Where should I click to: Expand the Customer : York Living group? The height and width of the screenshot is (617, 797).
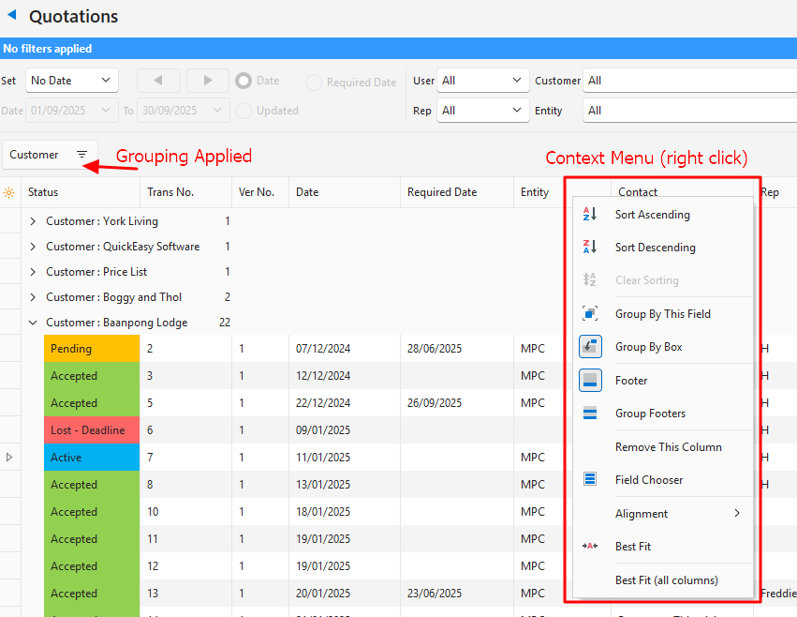click(34, 221)
